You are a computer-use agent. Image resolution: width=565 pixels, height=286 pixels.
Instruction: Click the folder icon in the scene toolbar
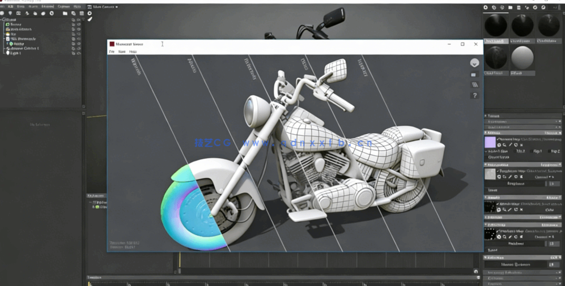pyautogui.click(x=65, y=14)
